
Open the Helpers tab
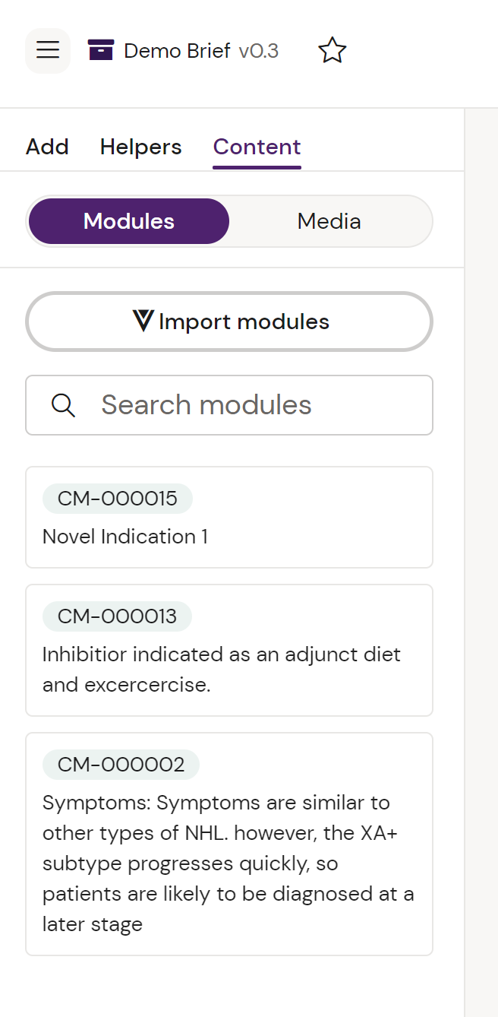click(x=140, y=147)
